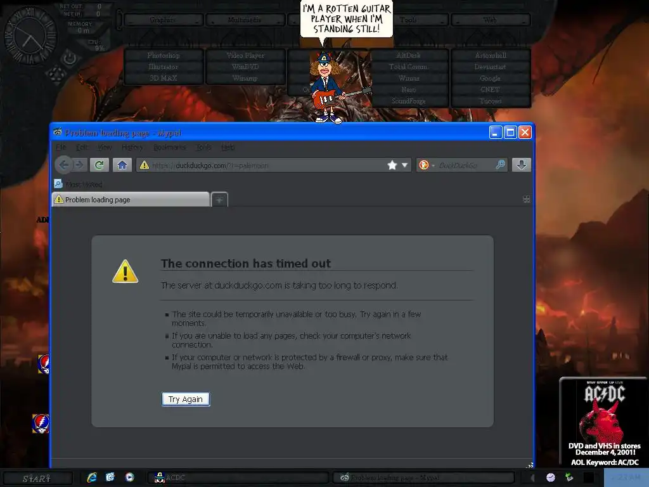Launch Photoshop from the Graphic list
Screen dimensions: 649x487
click(x=164, y=55)
